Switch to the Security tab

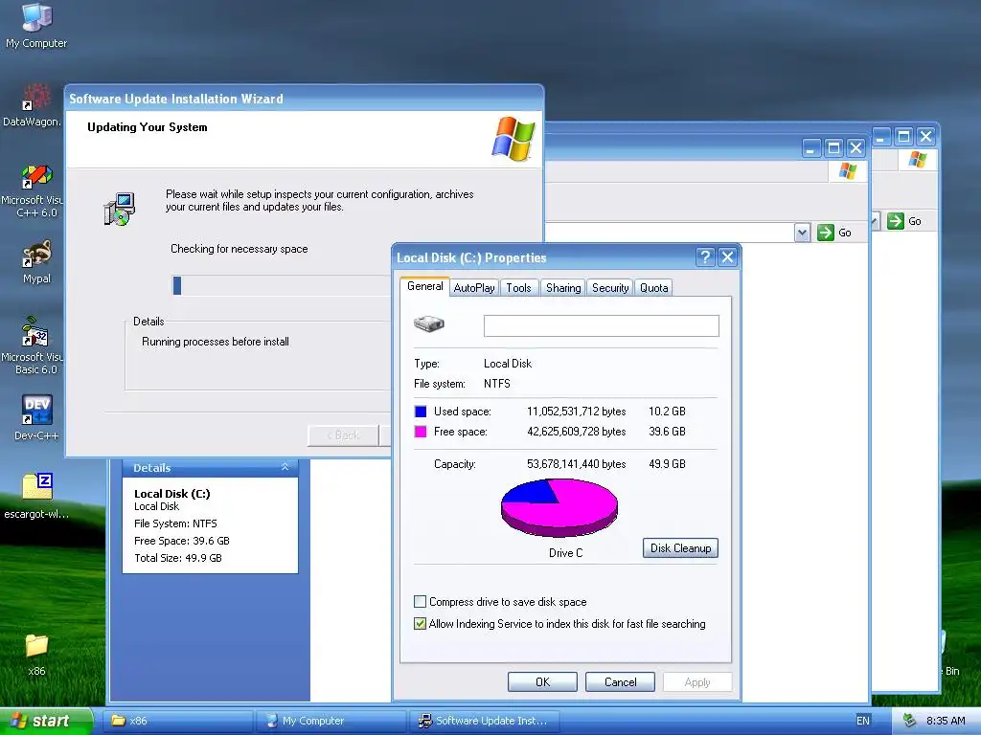(x=610, y=287)
